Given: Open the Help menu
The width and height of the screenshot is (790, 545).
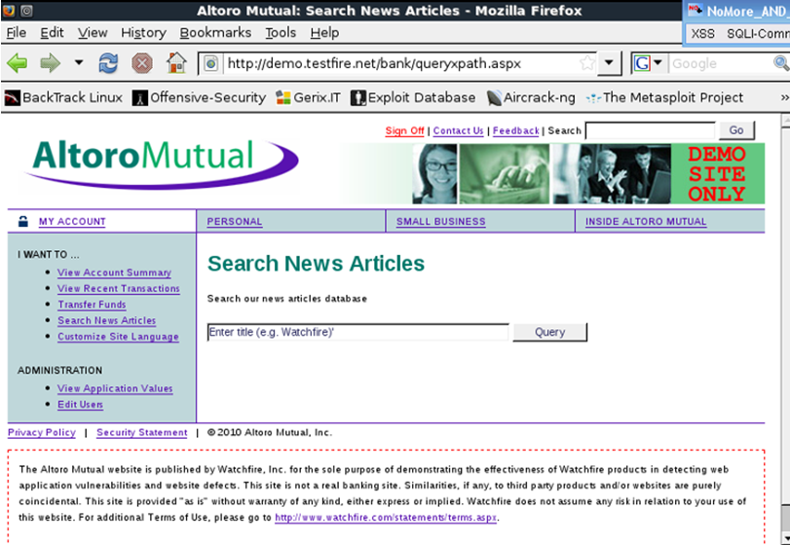Looking at the screenshot, I should 324,33.
